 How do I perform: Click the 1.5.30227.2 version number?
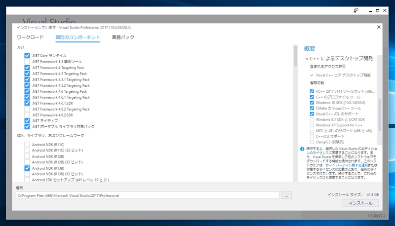pyautogui.click(x=376, y=216)
